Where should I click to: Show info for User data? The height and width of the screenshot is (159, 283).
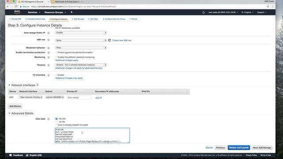click(49, 119)
